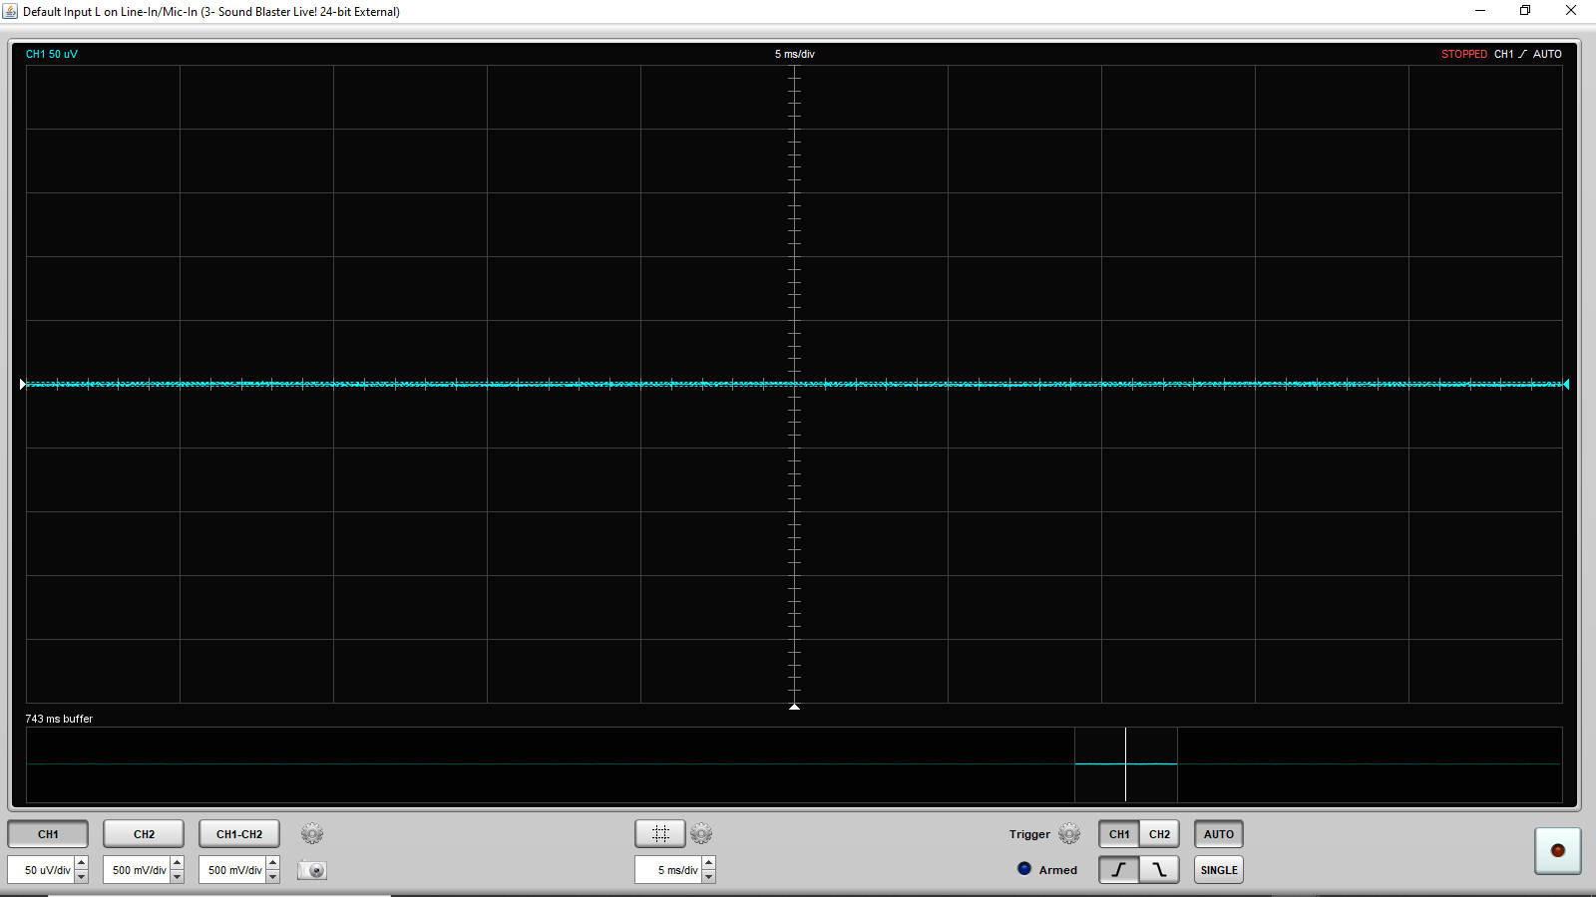
Task: Click the red record/run button
Action: coord(1558,850)
